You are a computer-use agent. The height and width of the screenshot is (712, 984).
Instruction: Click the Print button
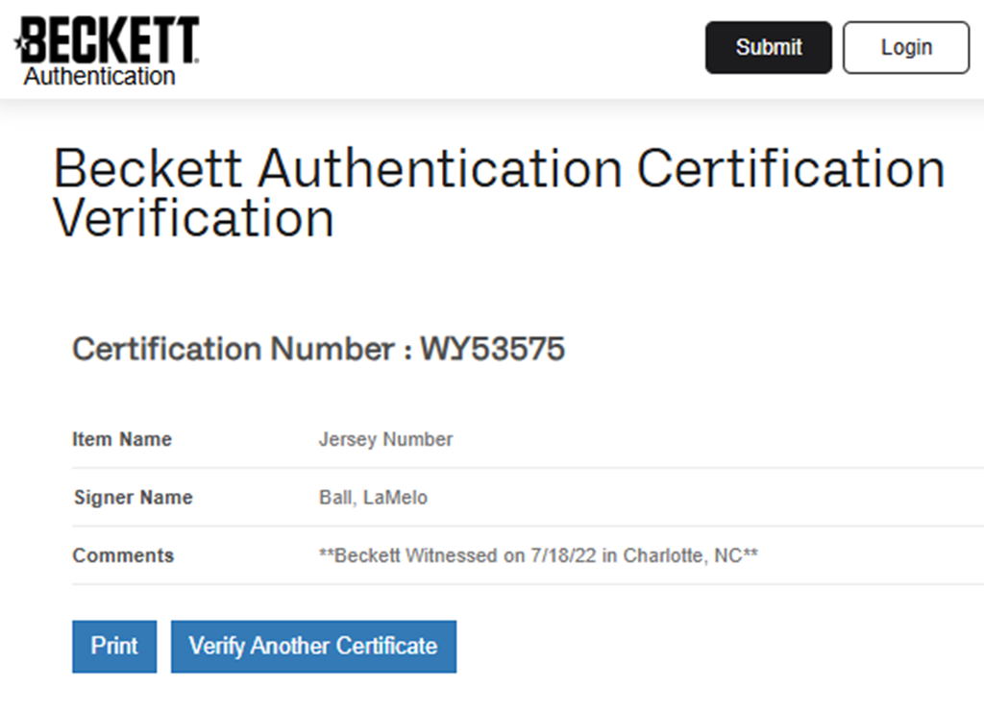114,646
